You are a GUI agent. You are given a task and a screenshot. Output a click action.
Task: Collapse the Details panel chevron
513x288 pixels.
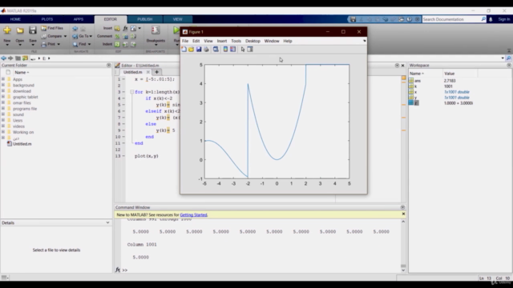107,222
